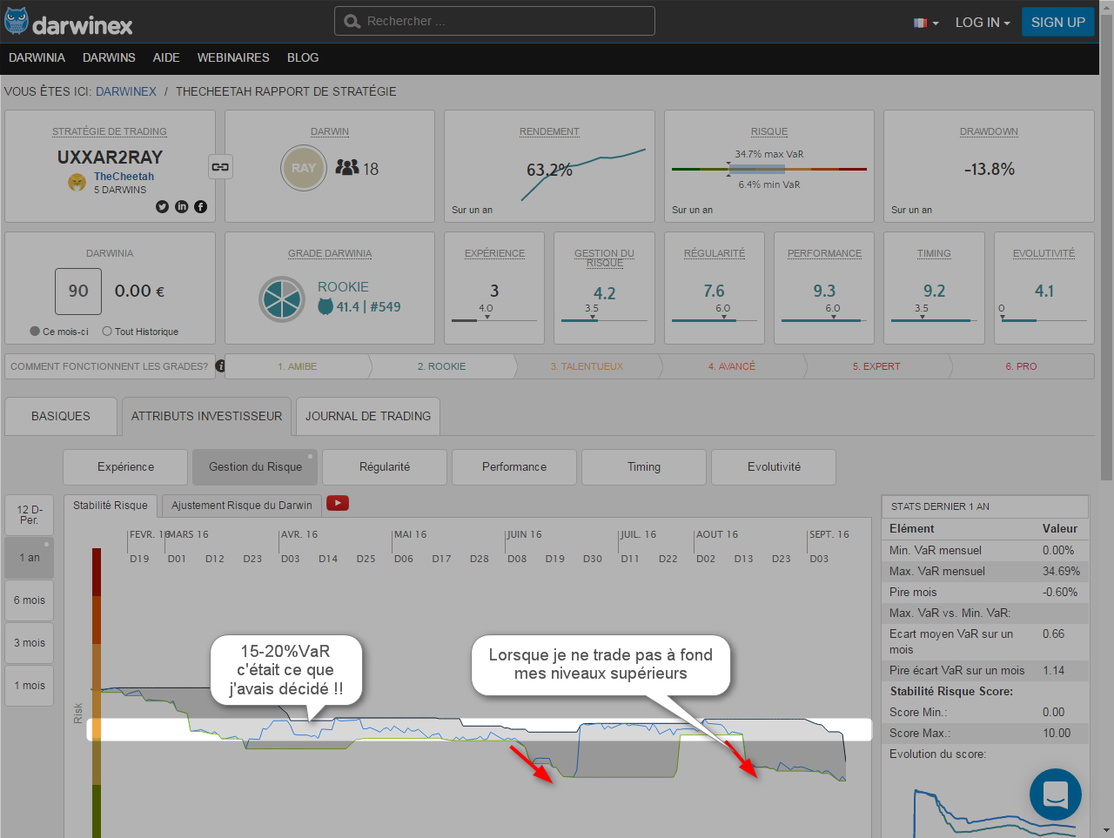Click the investors group icon beside 18
Image resolution: width=1114 pixels, height=838 pixels.
click(347, 167)
